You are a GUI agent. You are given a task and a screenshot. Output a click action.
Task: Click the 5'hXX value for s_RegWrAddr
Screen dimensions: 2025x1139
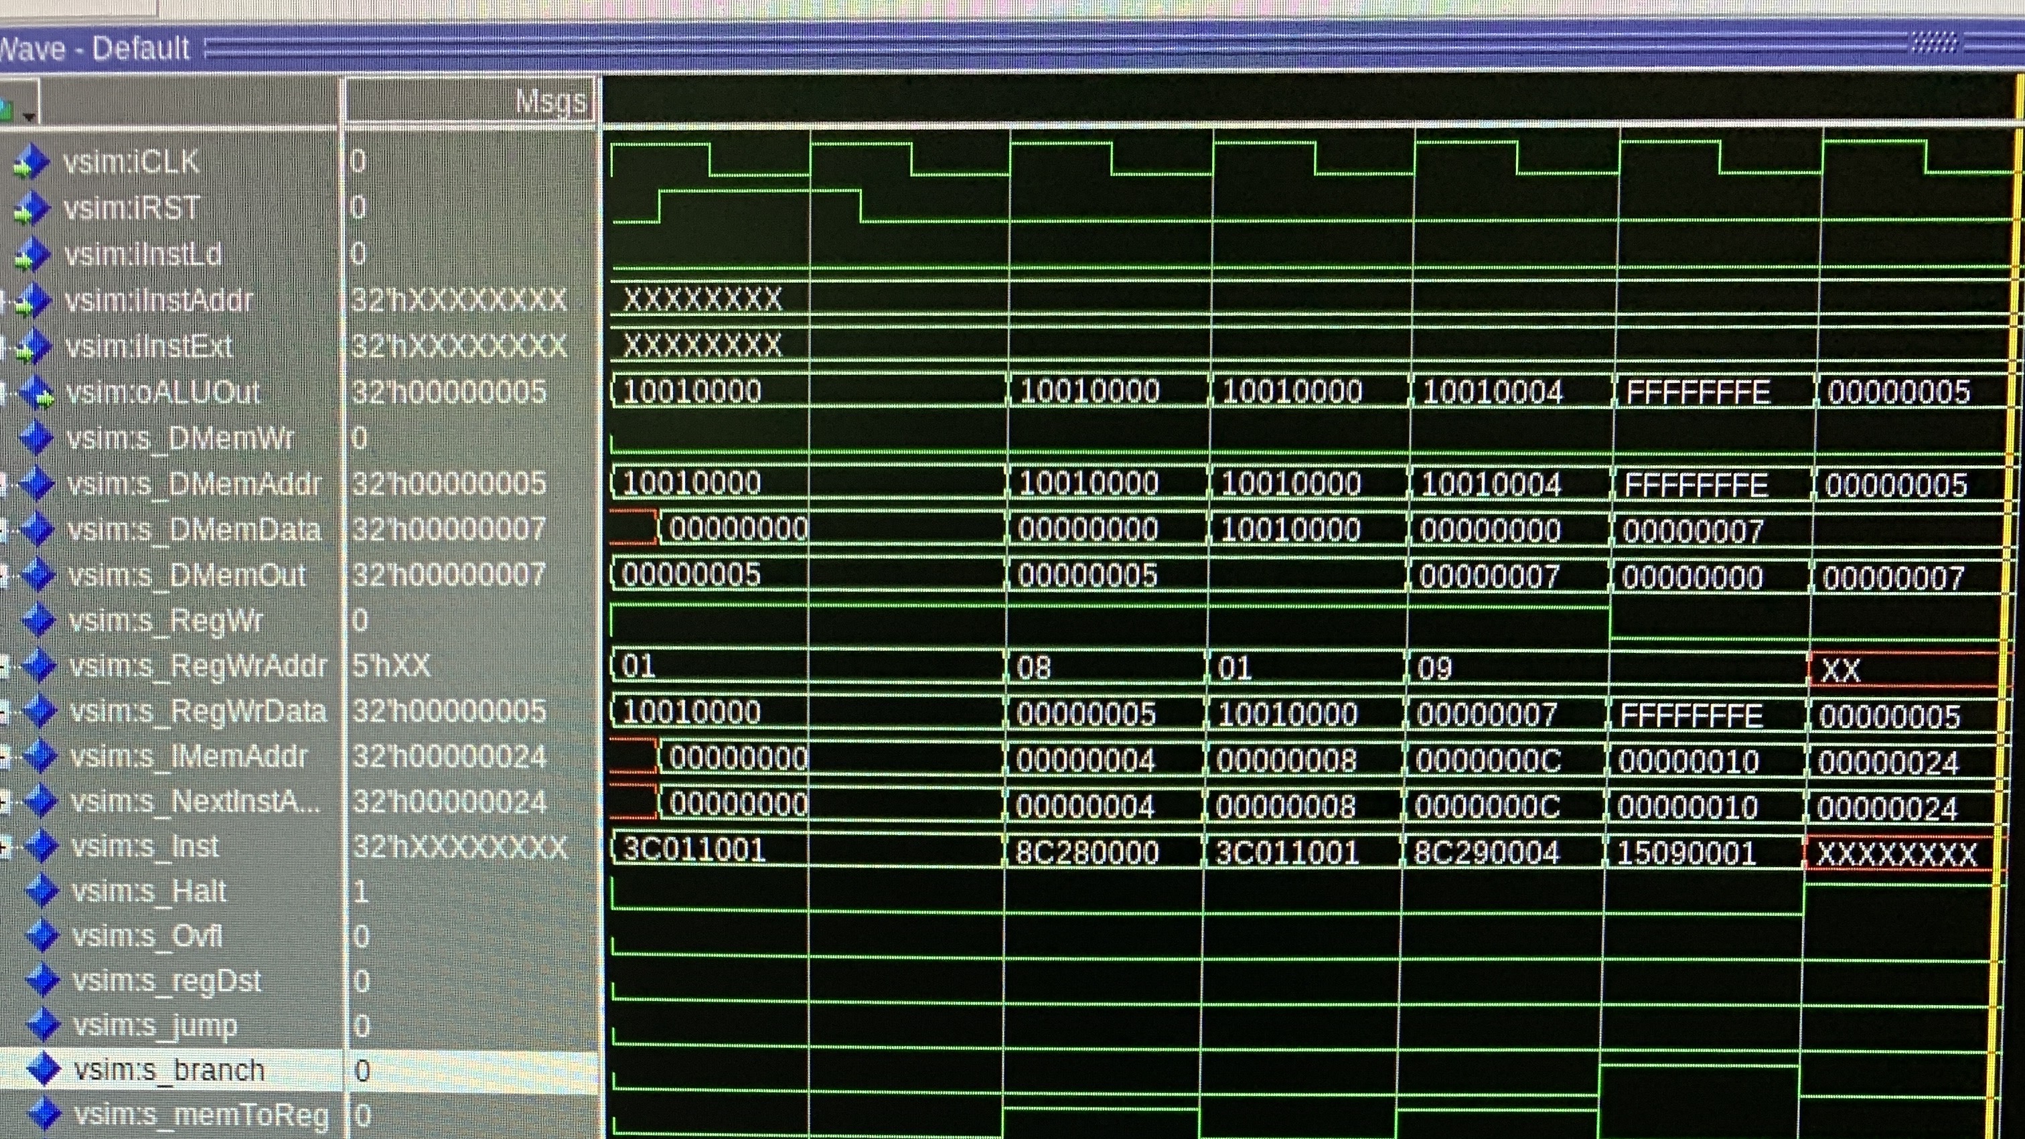pos(390,666)
